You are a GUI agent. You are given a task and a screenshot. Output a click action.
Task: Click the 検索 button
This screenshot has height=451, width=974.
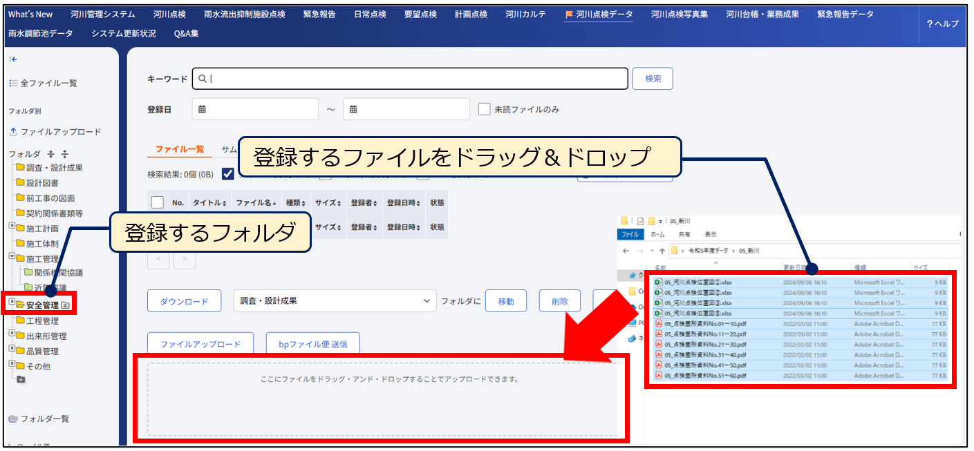click(653, 79)
